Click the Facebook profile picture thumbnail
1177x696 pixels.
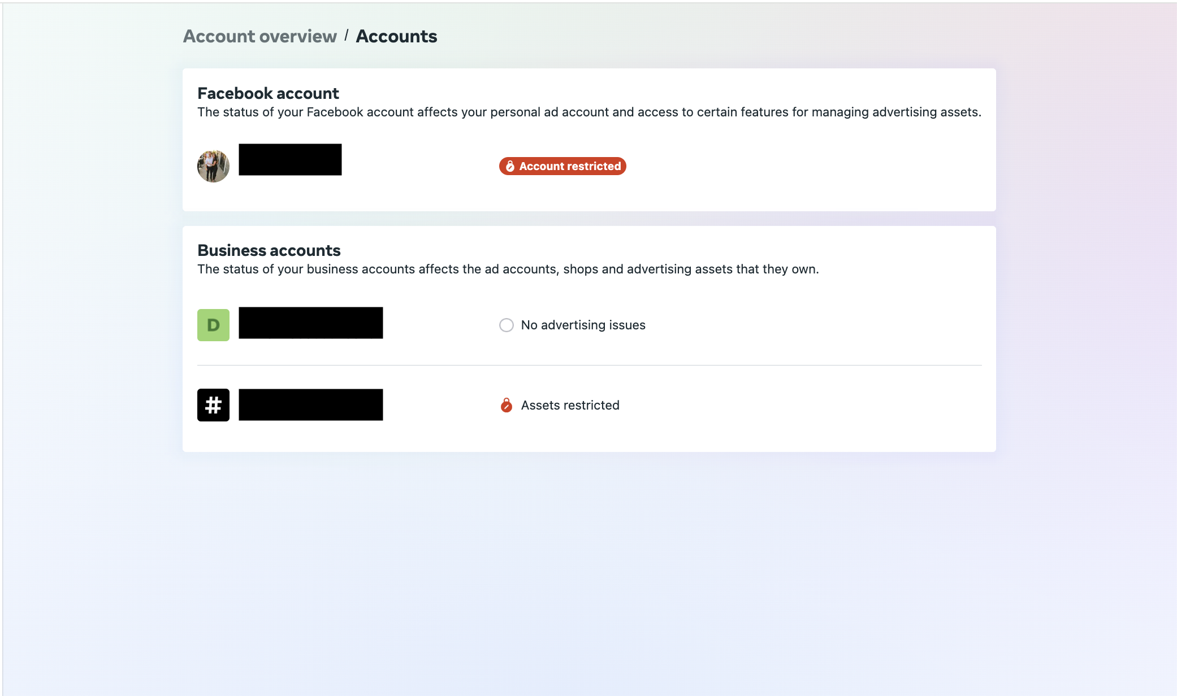coord(213,166)
